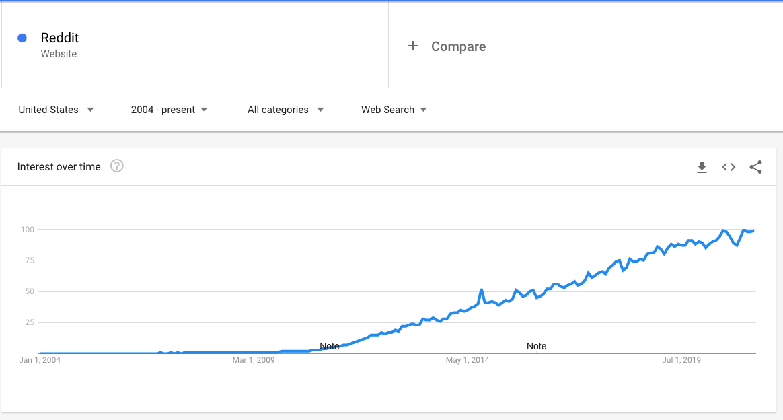
Task: Open the 2004 - present time range dropdown
Action: tap(169, 109)
